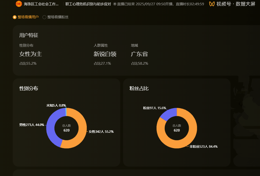
Task: Click the 视频号 butterfly logo icon
Action: click(x=212, y=4)
